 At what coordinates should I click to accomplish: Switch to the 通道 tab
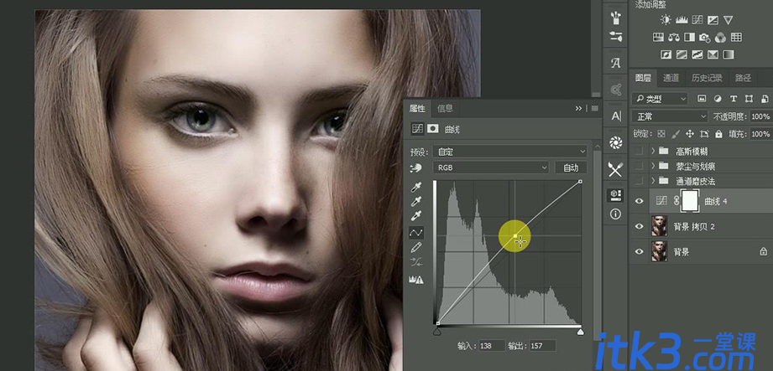coord(671,78)
